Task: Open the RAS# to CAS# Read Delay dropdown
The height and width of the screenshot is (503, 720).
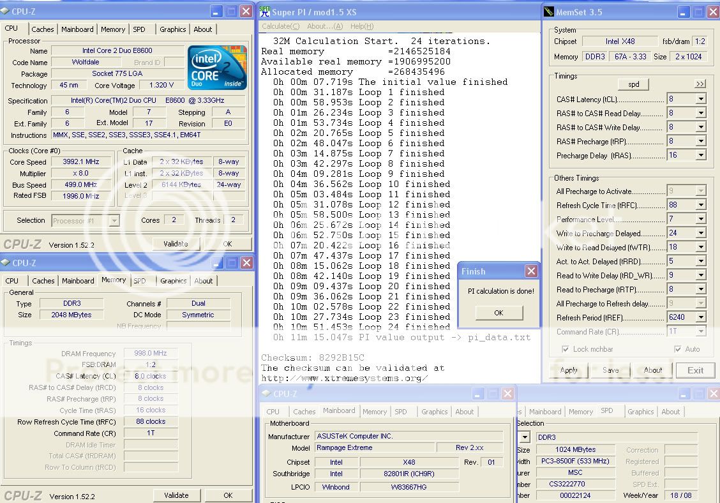Action: coord(701,113)
